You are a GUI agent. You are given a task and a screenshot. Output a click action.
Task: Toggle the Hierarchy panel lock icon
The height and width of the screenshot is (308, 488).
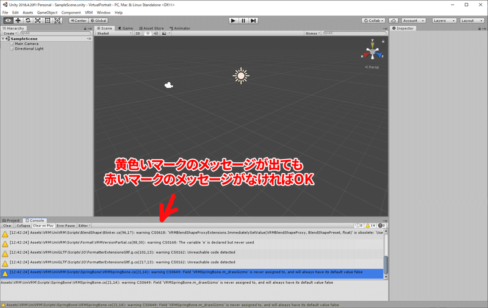click(85, 28)
